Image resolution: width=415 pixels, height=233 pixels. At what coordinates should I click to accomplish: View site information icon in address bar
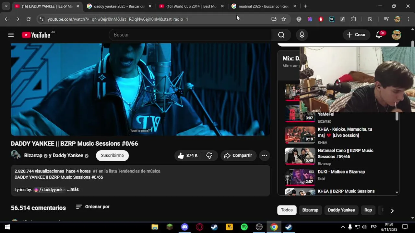tap(41, 19)
